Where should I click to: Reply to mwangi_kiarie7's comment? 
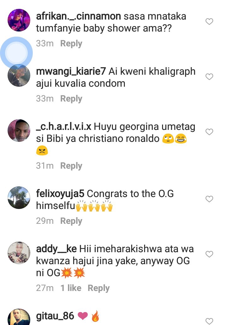pyautogui.click(x=71, y=99)
